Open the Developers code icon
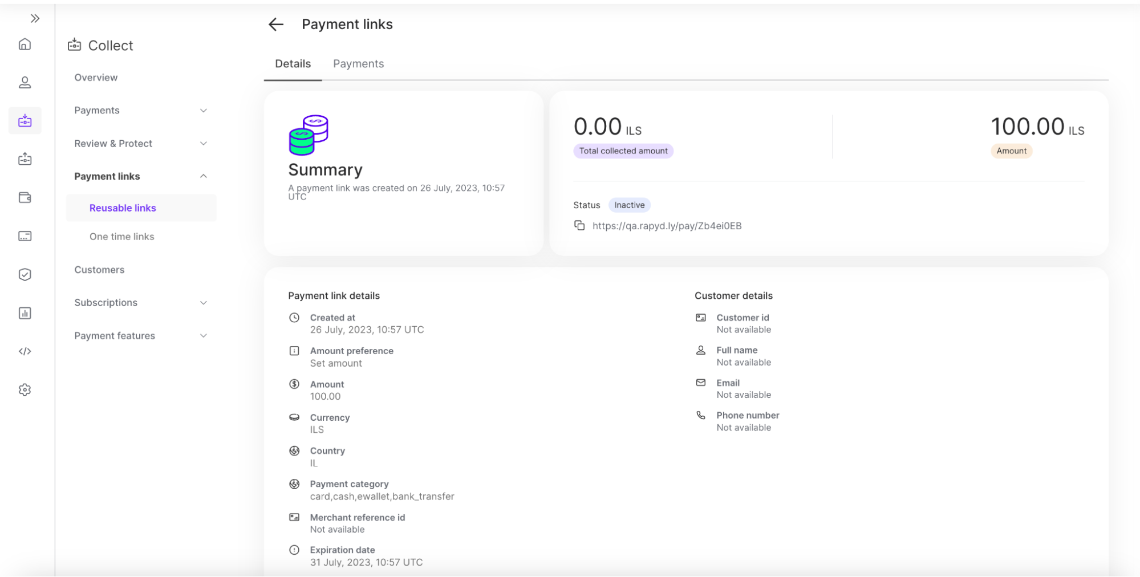Image resolution: width=1140 pixels, height=577 pixels. tap(25, 351)
